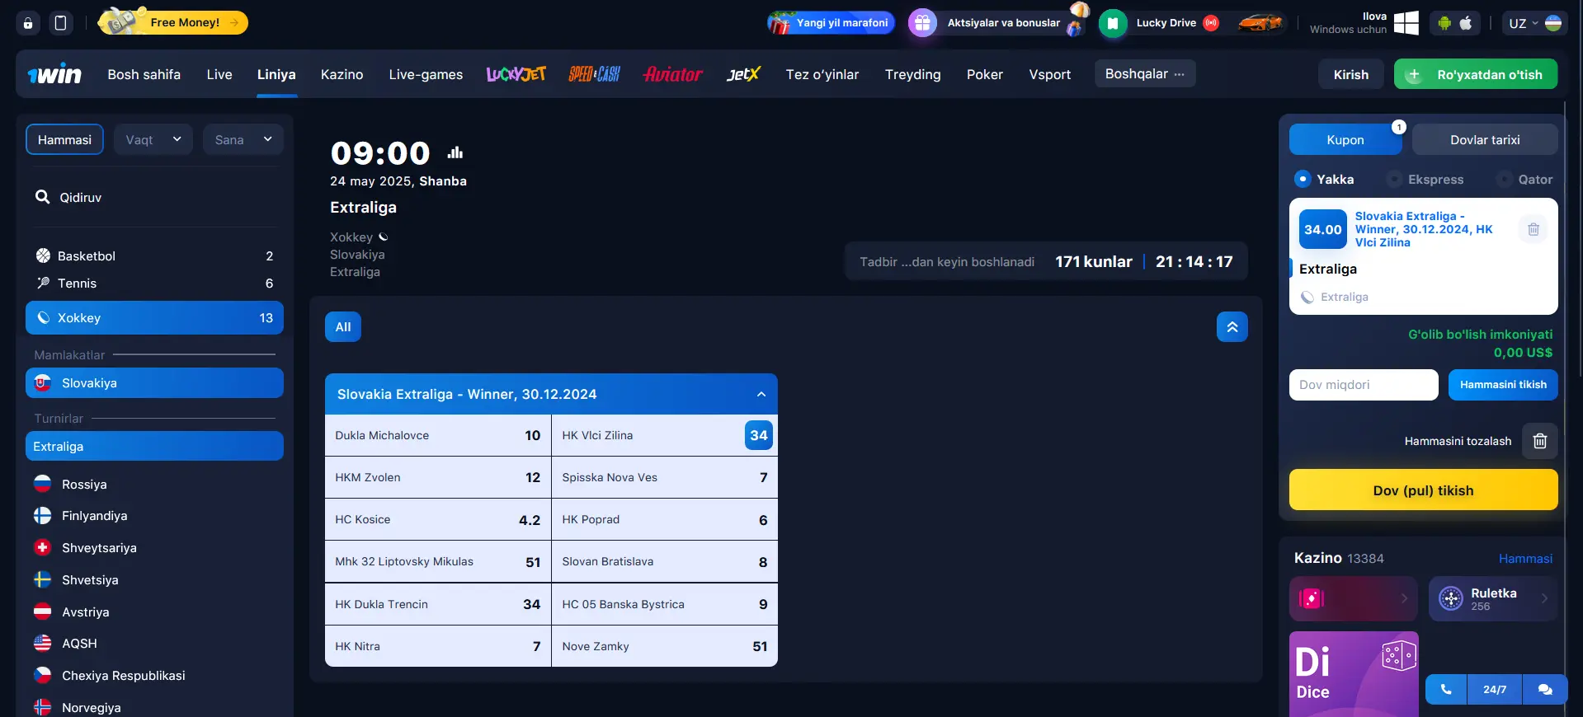1583x717 pixels.
Task: Go to the Live section
Action: [x=219, y=74]
